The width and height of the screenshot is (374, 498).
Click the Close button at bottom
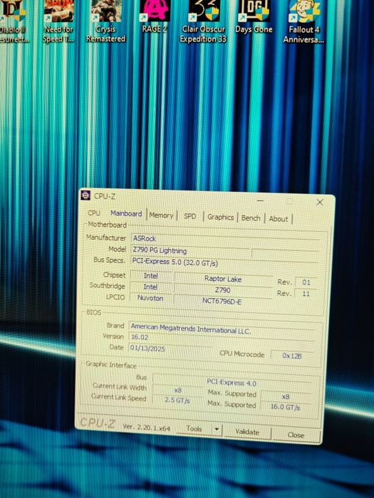pos(296,435)
